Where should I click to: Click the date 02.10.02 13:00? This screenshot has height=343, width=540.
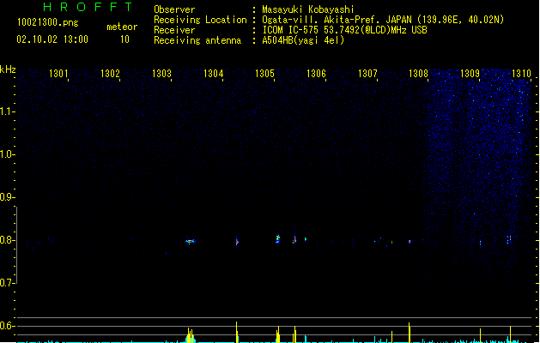(x=52, y=39)
